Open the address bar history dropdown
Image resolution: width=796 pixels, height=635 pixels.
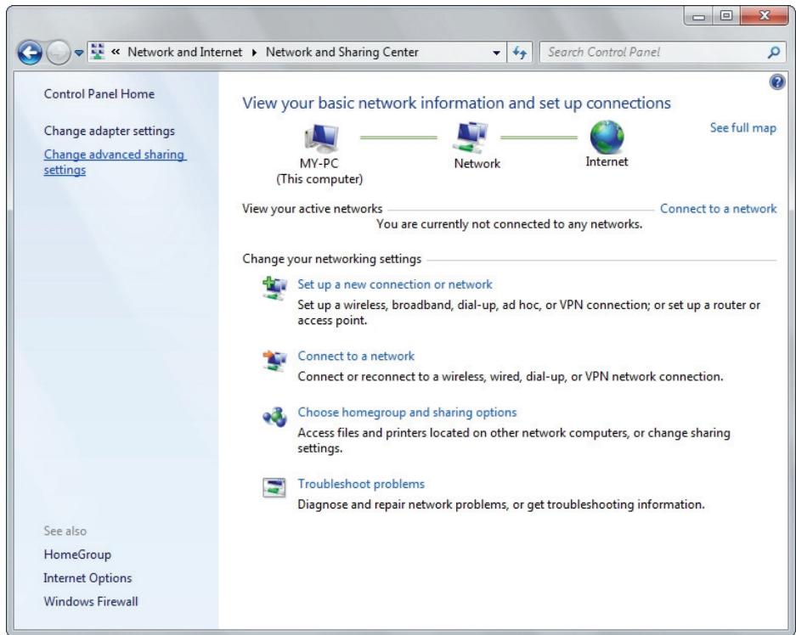496,53
